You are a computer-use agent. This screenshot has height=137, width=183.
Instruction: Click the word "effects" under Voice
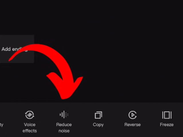[x=30, y=131]
